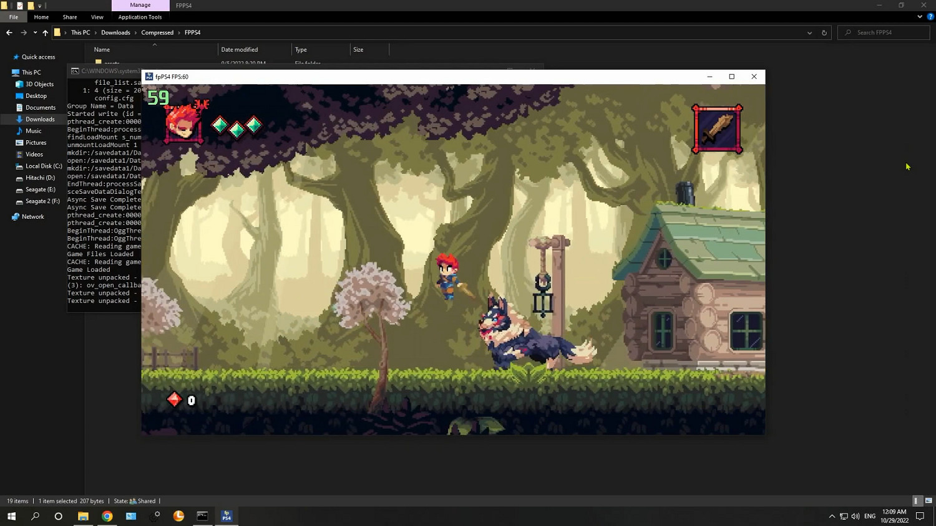Click the refresh button beside the address bar
The width and height of the screenshot is (936, 526).
coord(824,32)
